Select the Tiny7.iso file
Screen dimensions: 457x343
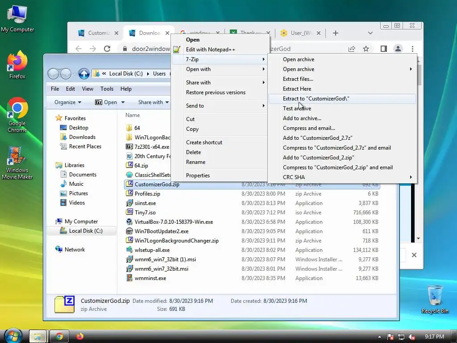pos(145,212)
